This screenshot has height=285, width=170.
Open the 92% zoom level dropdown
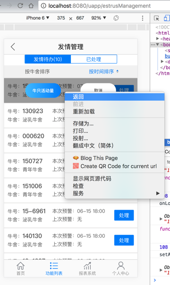tap(99, 18)
